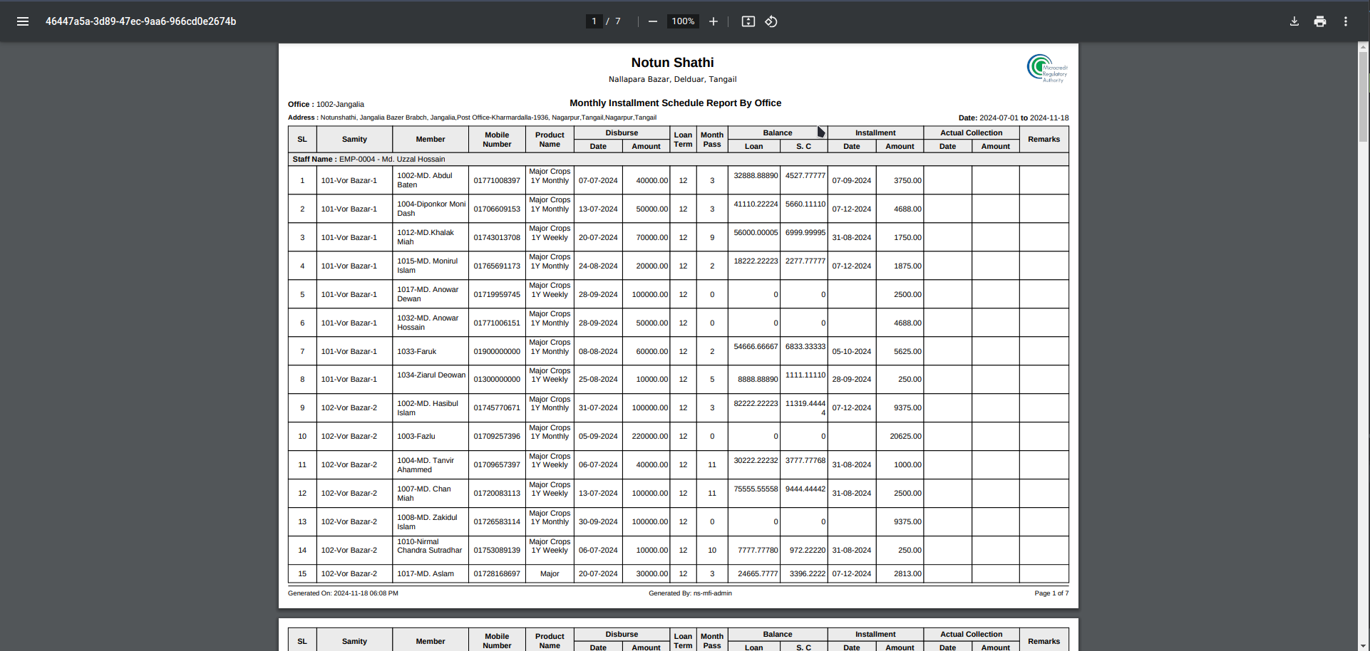
Task: Click the installment amount 20625.00
Action: pos(905,436)
